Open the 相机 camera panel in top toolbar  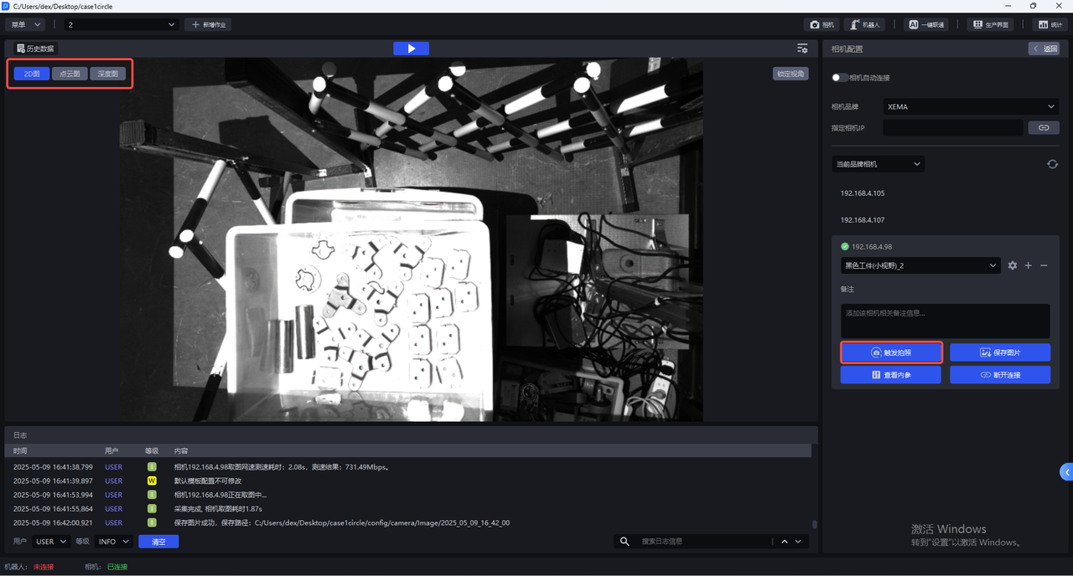(x=821, y=25)
